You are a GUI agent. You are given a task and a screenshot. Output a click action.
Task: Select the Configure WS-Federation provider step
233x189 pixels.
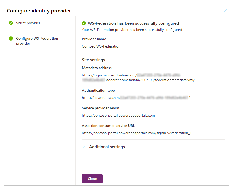pyautogui.click(x=37, y=41)
